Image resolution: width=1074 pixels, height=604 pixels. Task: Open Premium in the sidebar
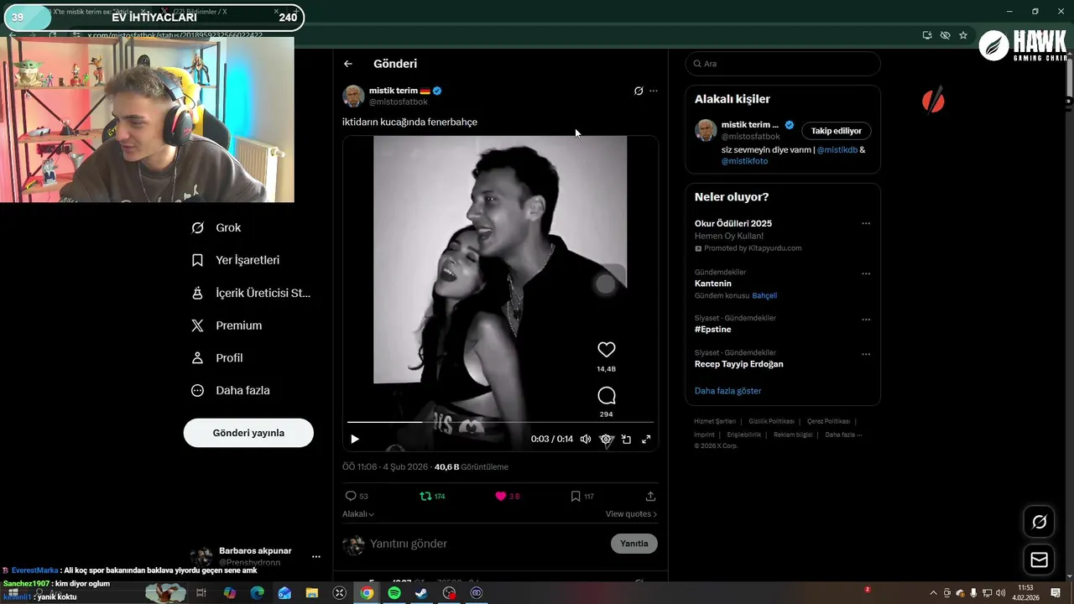tap(227, 325)
